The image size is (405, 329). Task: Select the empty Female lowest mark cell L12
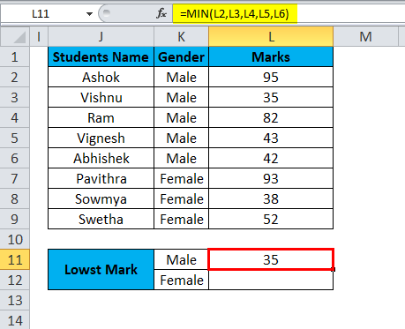[x=271, y=280]
